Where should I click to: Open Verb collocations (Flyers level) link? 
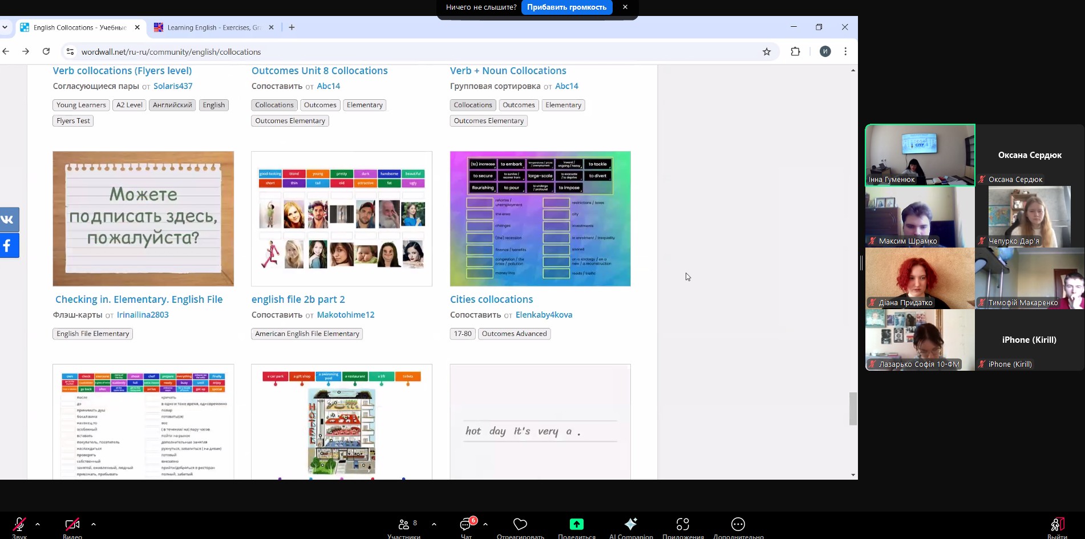coord(122,71)
